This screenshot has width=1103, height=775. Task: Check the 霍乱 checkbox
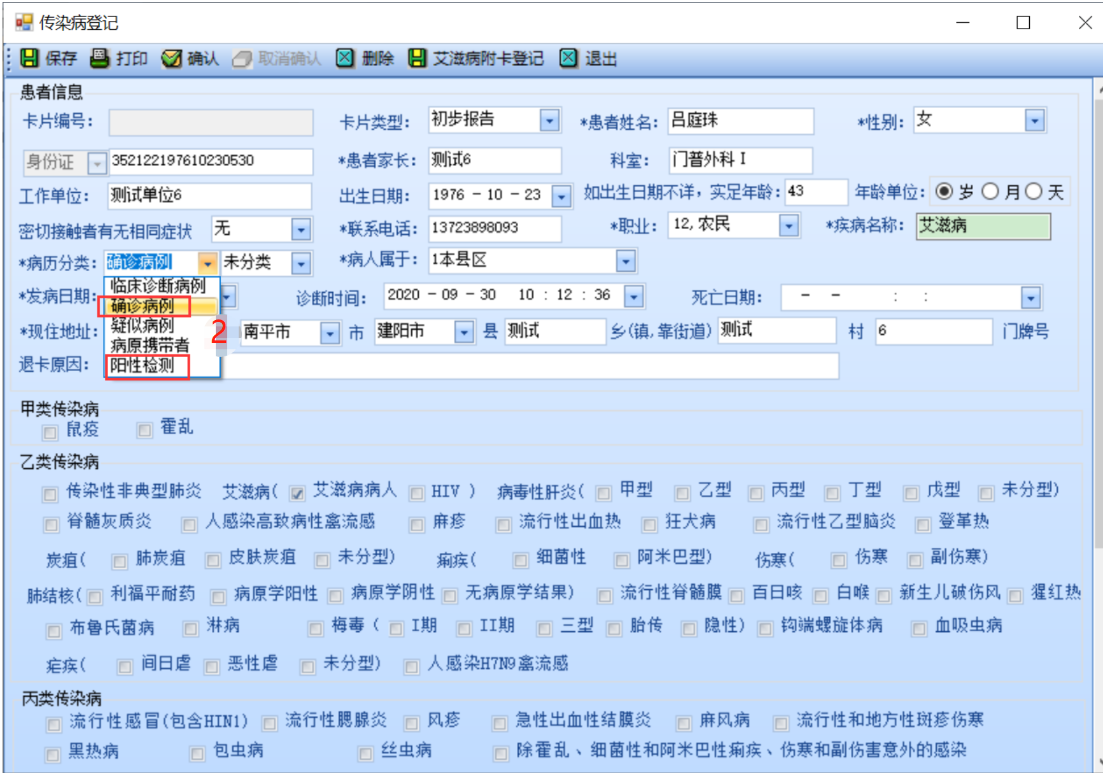coord(145,430)
